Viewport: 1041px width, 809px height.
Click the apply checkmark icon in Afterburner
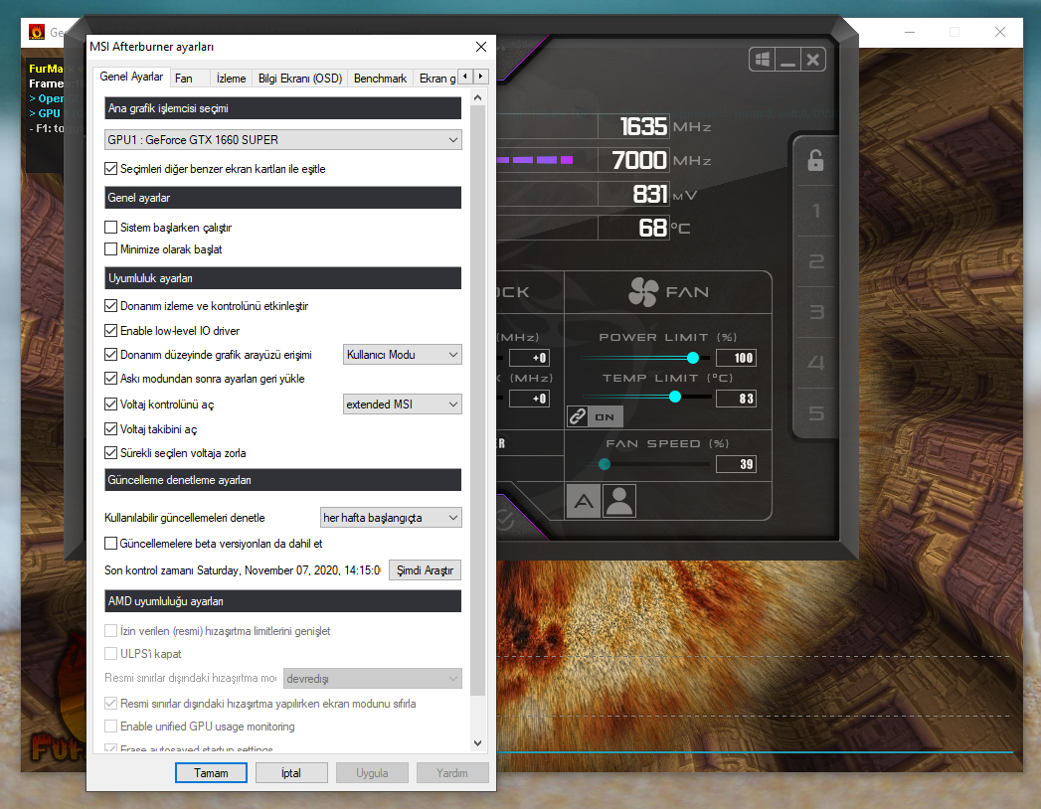(504, 520)
